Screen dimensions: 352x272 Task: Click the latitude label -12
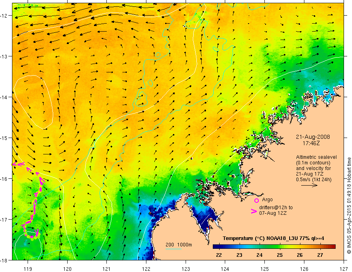[4, 16]
